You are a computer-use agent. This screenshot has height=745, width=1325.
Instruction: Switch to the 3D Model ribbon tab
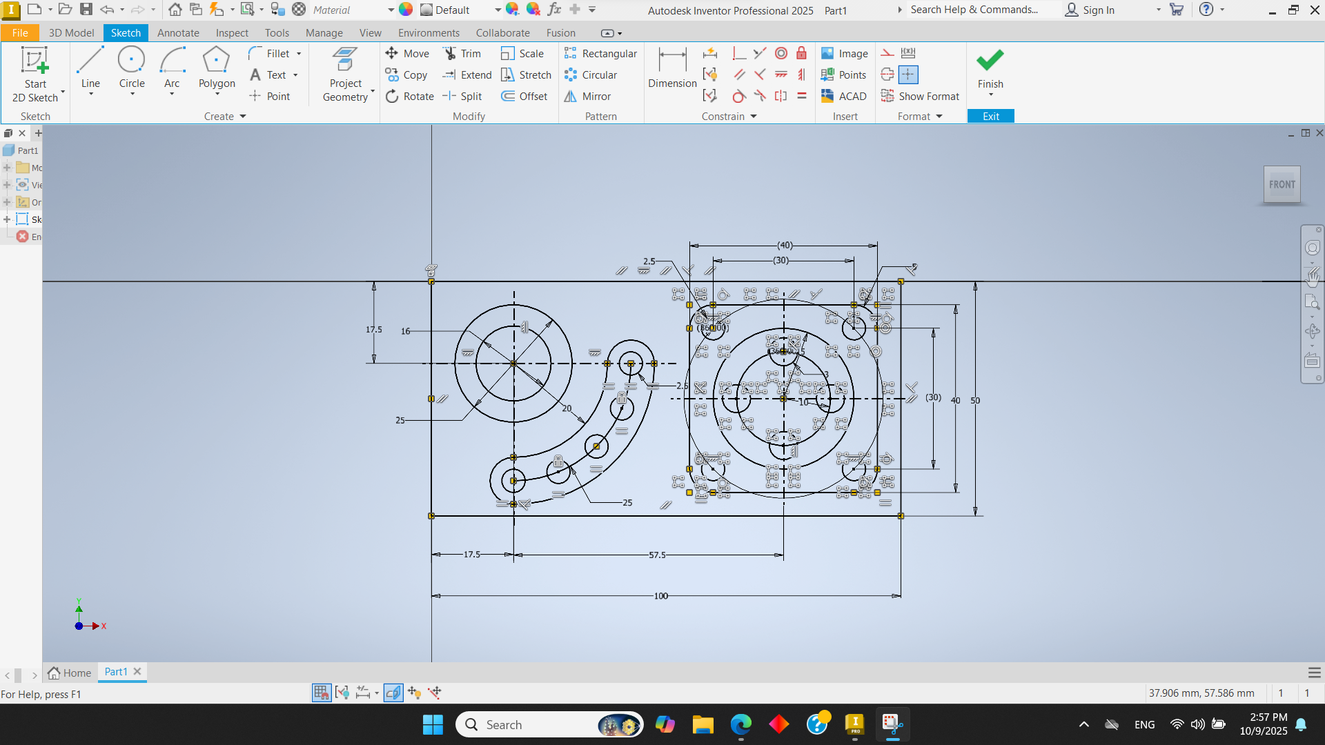(71, 33)
